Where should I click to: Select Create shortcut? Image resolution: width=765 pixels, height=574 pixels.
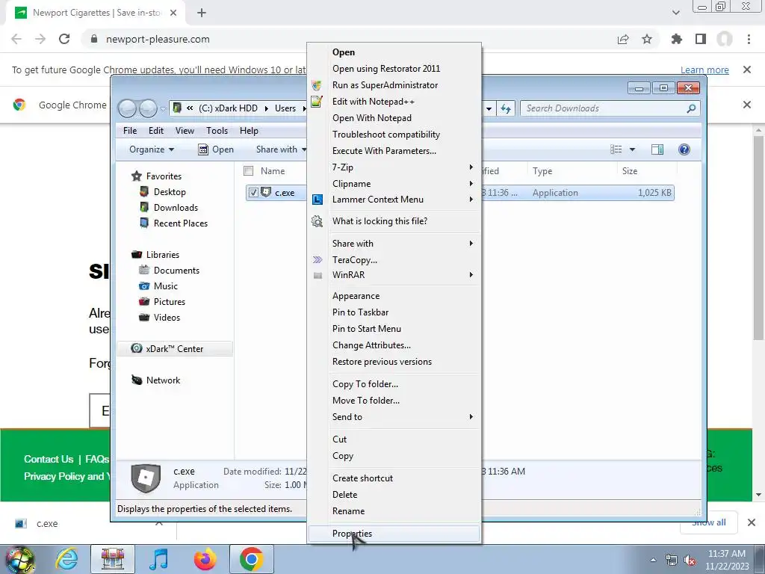tap(394, 478)
